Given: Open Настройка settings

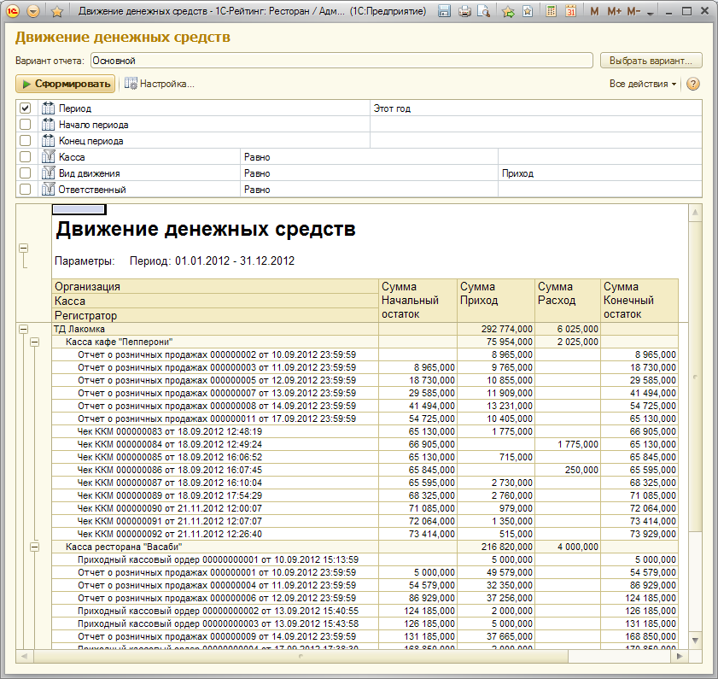Looking at the screenshot, I should [160, 84].
